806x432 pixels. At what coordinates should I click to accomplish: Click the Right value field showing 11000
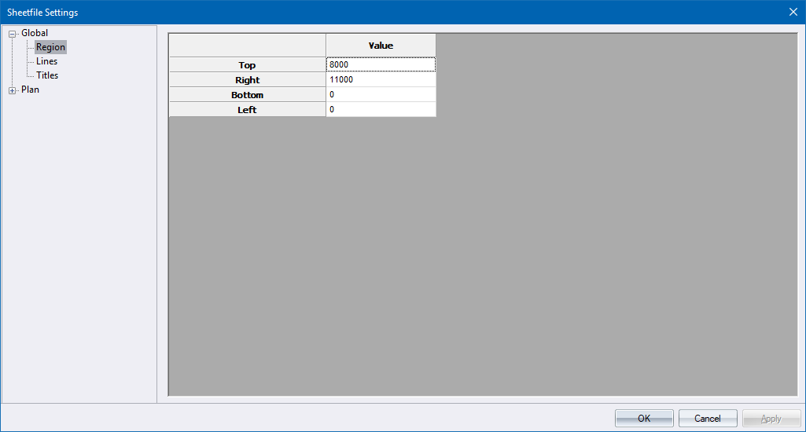[x=381, y=80]
